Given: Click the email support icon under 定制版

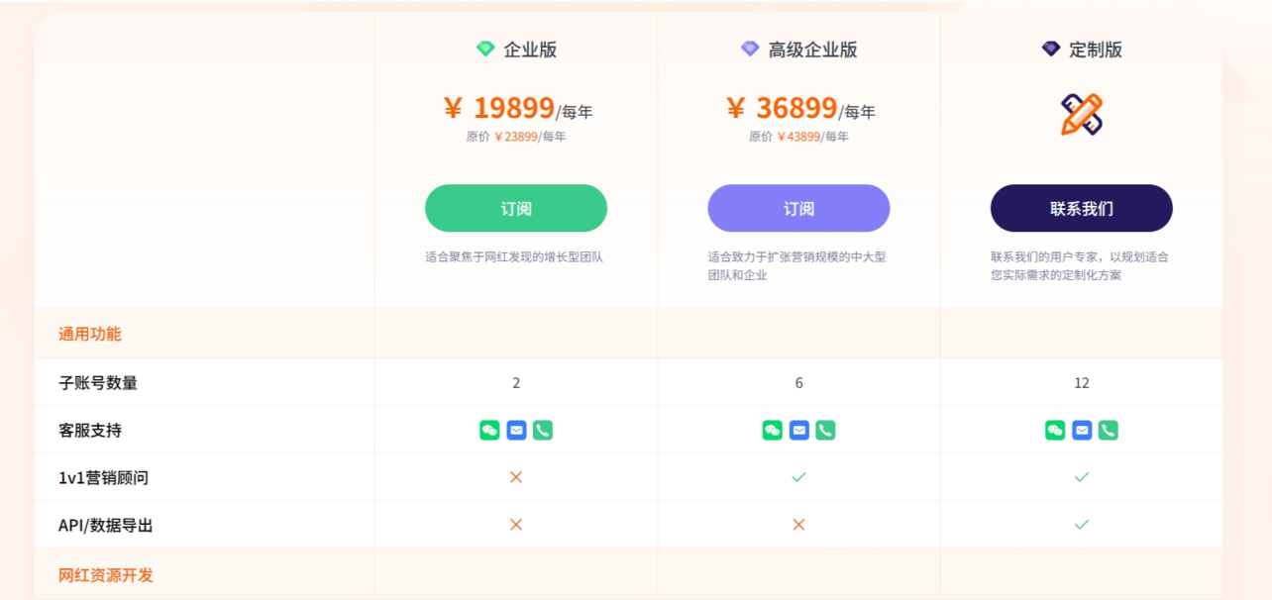Looking at the screenshot, I should pos(1082,430).
